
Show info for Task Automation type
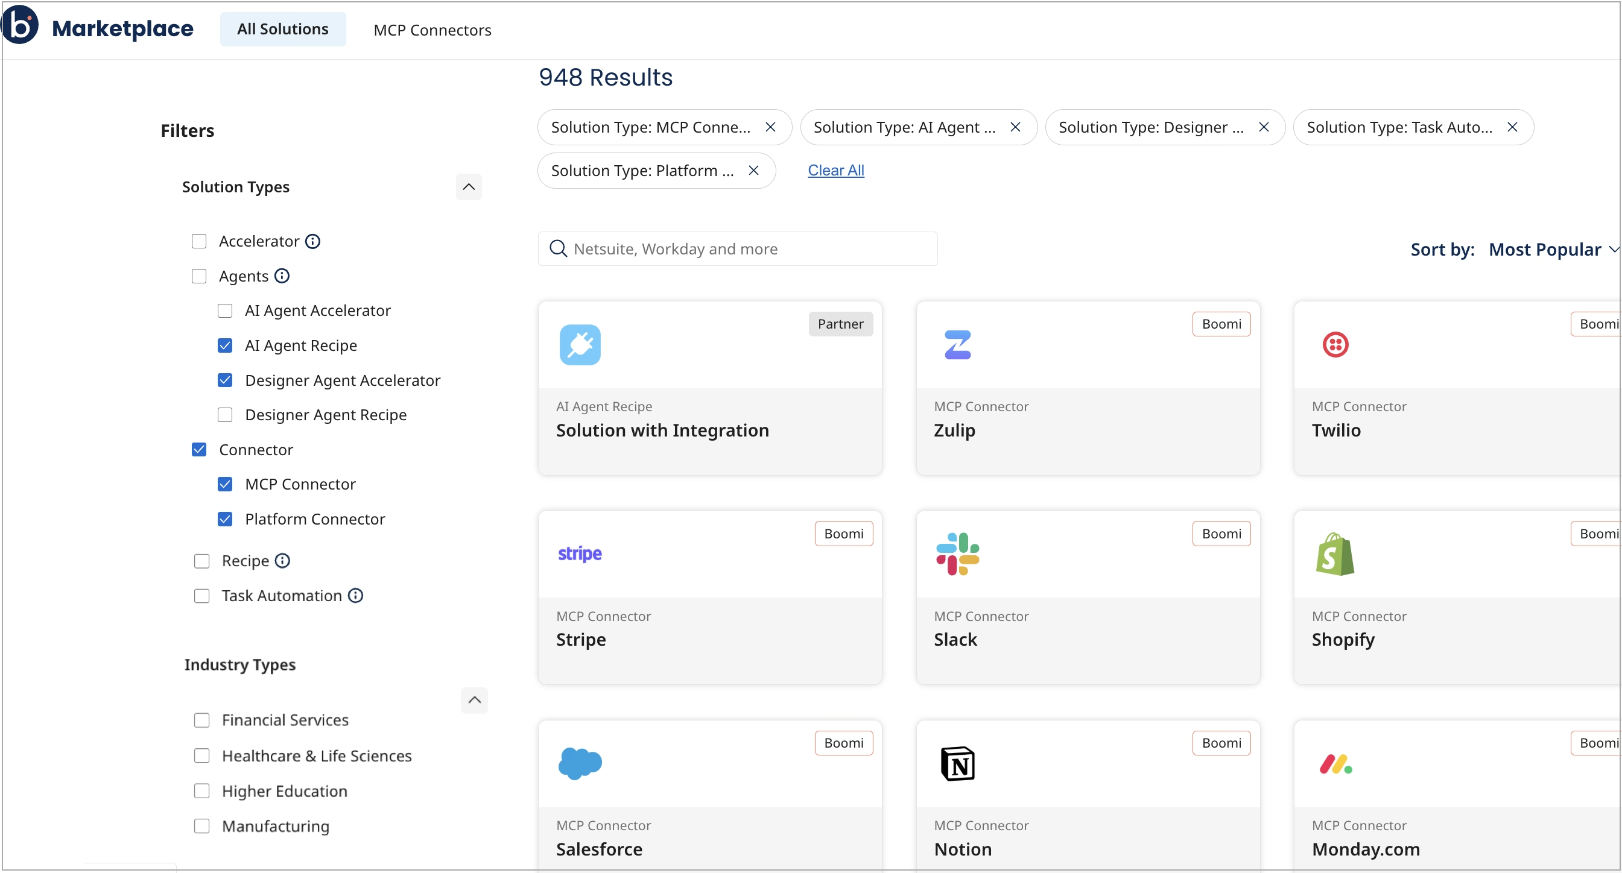point(355,595)
